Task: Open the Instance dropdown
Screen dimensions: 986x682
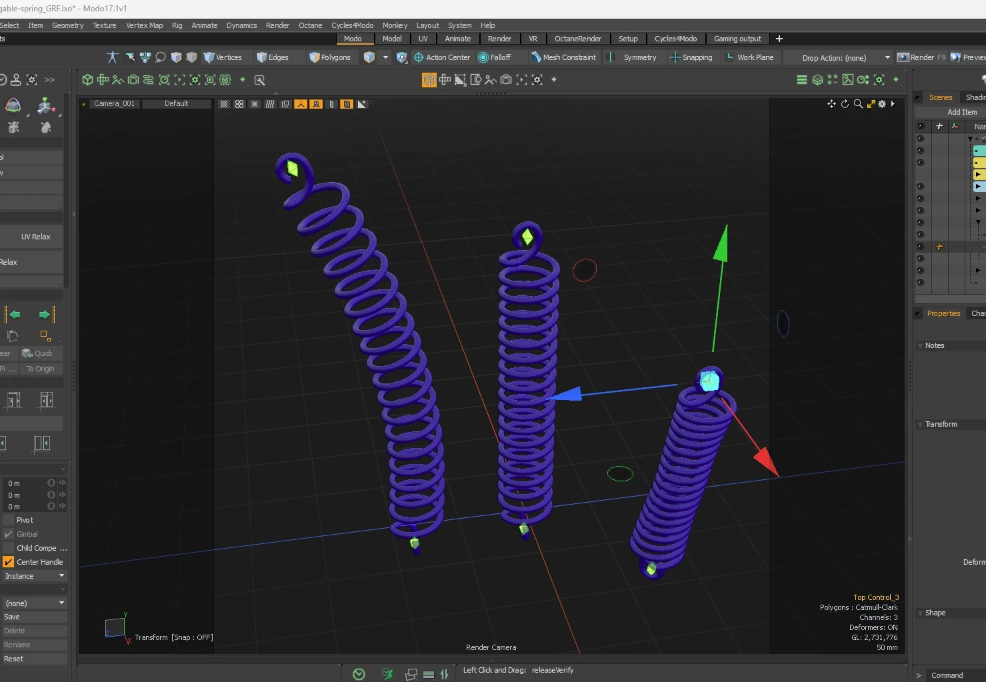Action: [35, 576]
